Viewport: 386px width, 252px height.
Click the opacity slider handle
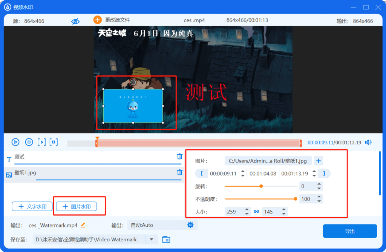[296, 199]
